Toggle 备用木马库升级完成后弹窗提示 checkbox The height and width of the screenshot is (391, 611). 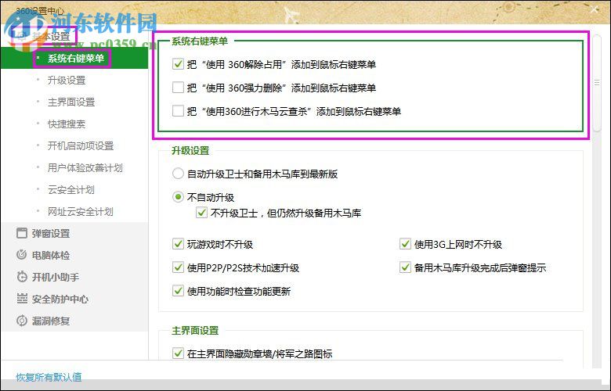coord(405,267)
